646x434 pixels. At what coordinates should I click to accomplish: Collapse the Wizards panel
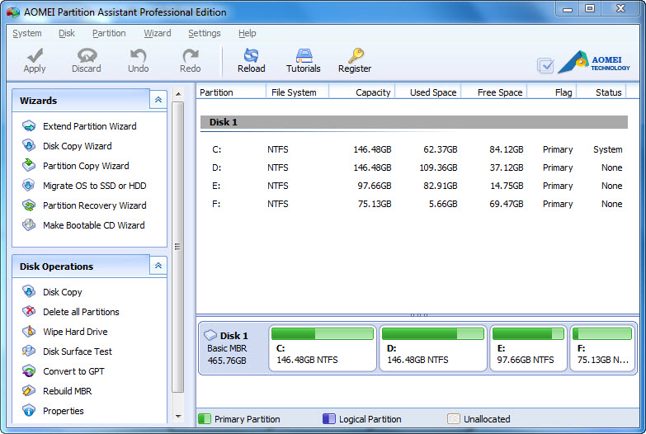tap(158, 100)
